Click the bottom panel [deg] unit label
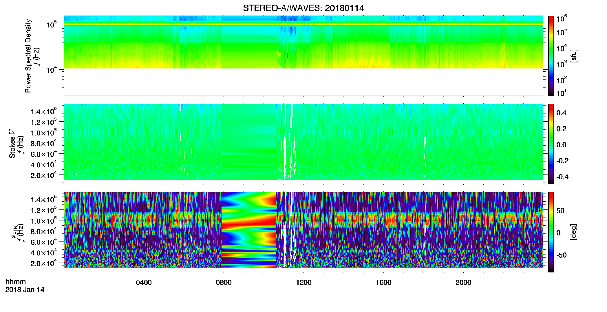 point(573,232)
